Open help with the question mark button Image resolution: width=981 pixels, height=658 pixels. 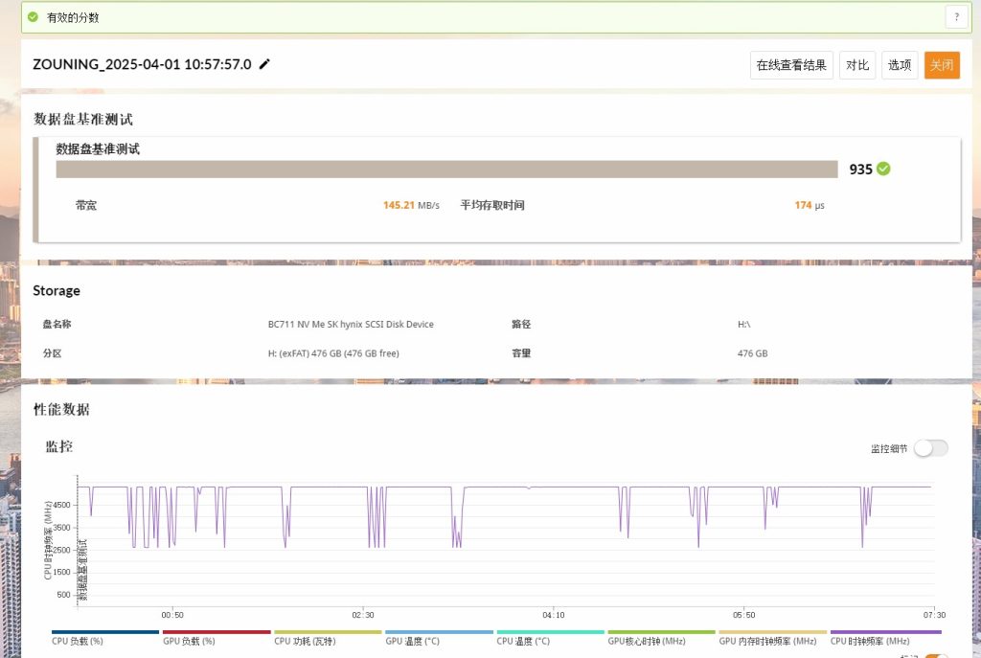[x=955, y=16]
